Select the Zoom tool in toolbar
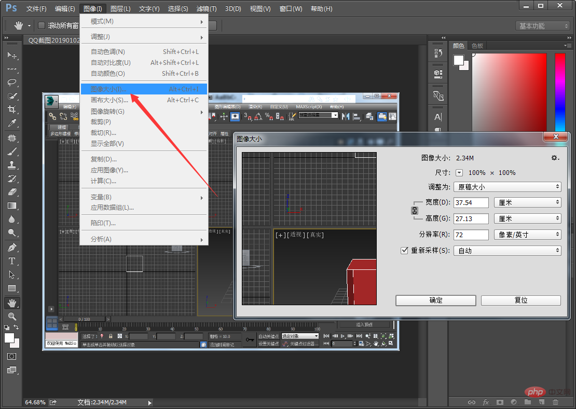This screenshot has height=409, width=576. tap(12, 317)
